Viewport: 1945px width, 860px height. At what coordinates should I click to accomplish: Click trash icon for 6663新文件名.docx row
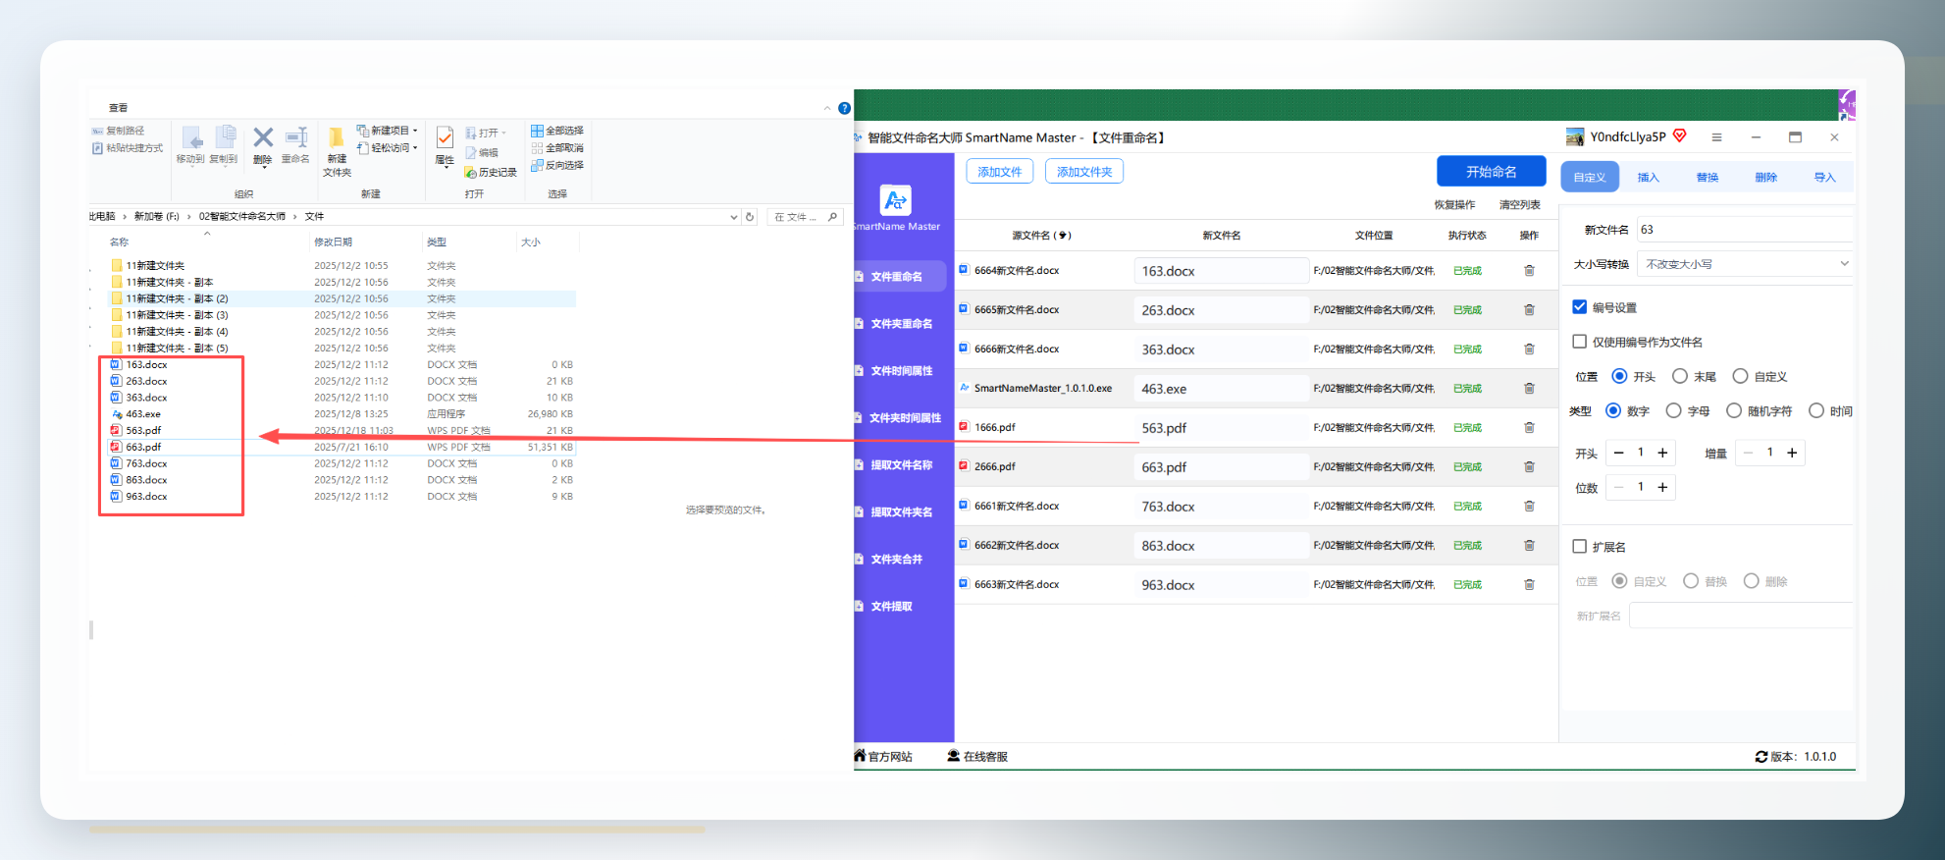[1529, 585]
